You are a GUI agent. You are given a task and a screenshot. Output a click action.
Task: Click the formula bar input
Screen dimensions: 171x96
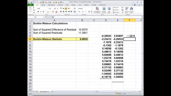click(x=98, y=17)
